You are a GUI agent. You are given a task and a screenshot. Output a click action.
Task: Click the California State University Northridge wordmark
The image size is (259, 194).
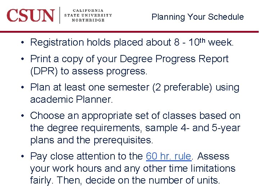pyautogui.click(x=88, y=15)
